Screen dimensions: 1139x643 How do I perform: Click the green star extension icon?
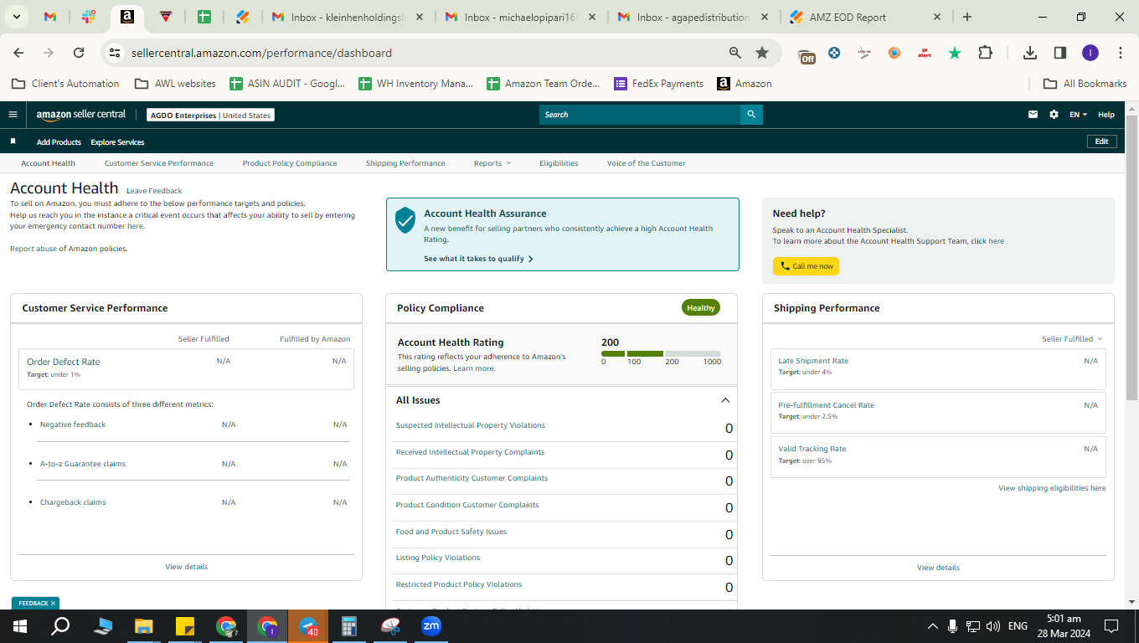click(955, 53)
